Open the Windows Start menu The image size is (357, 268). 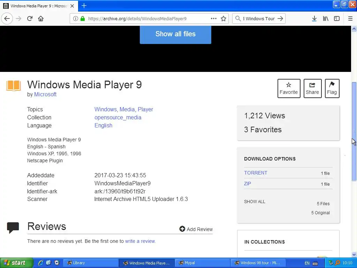coord(16,263)
